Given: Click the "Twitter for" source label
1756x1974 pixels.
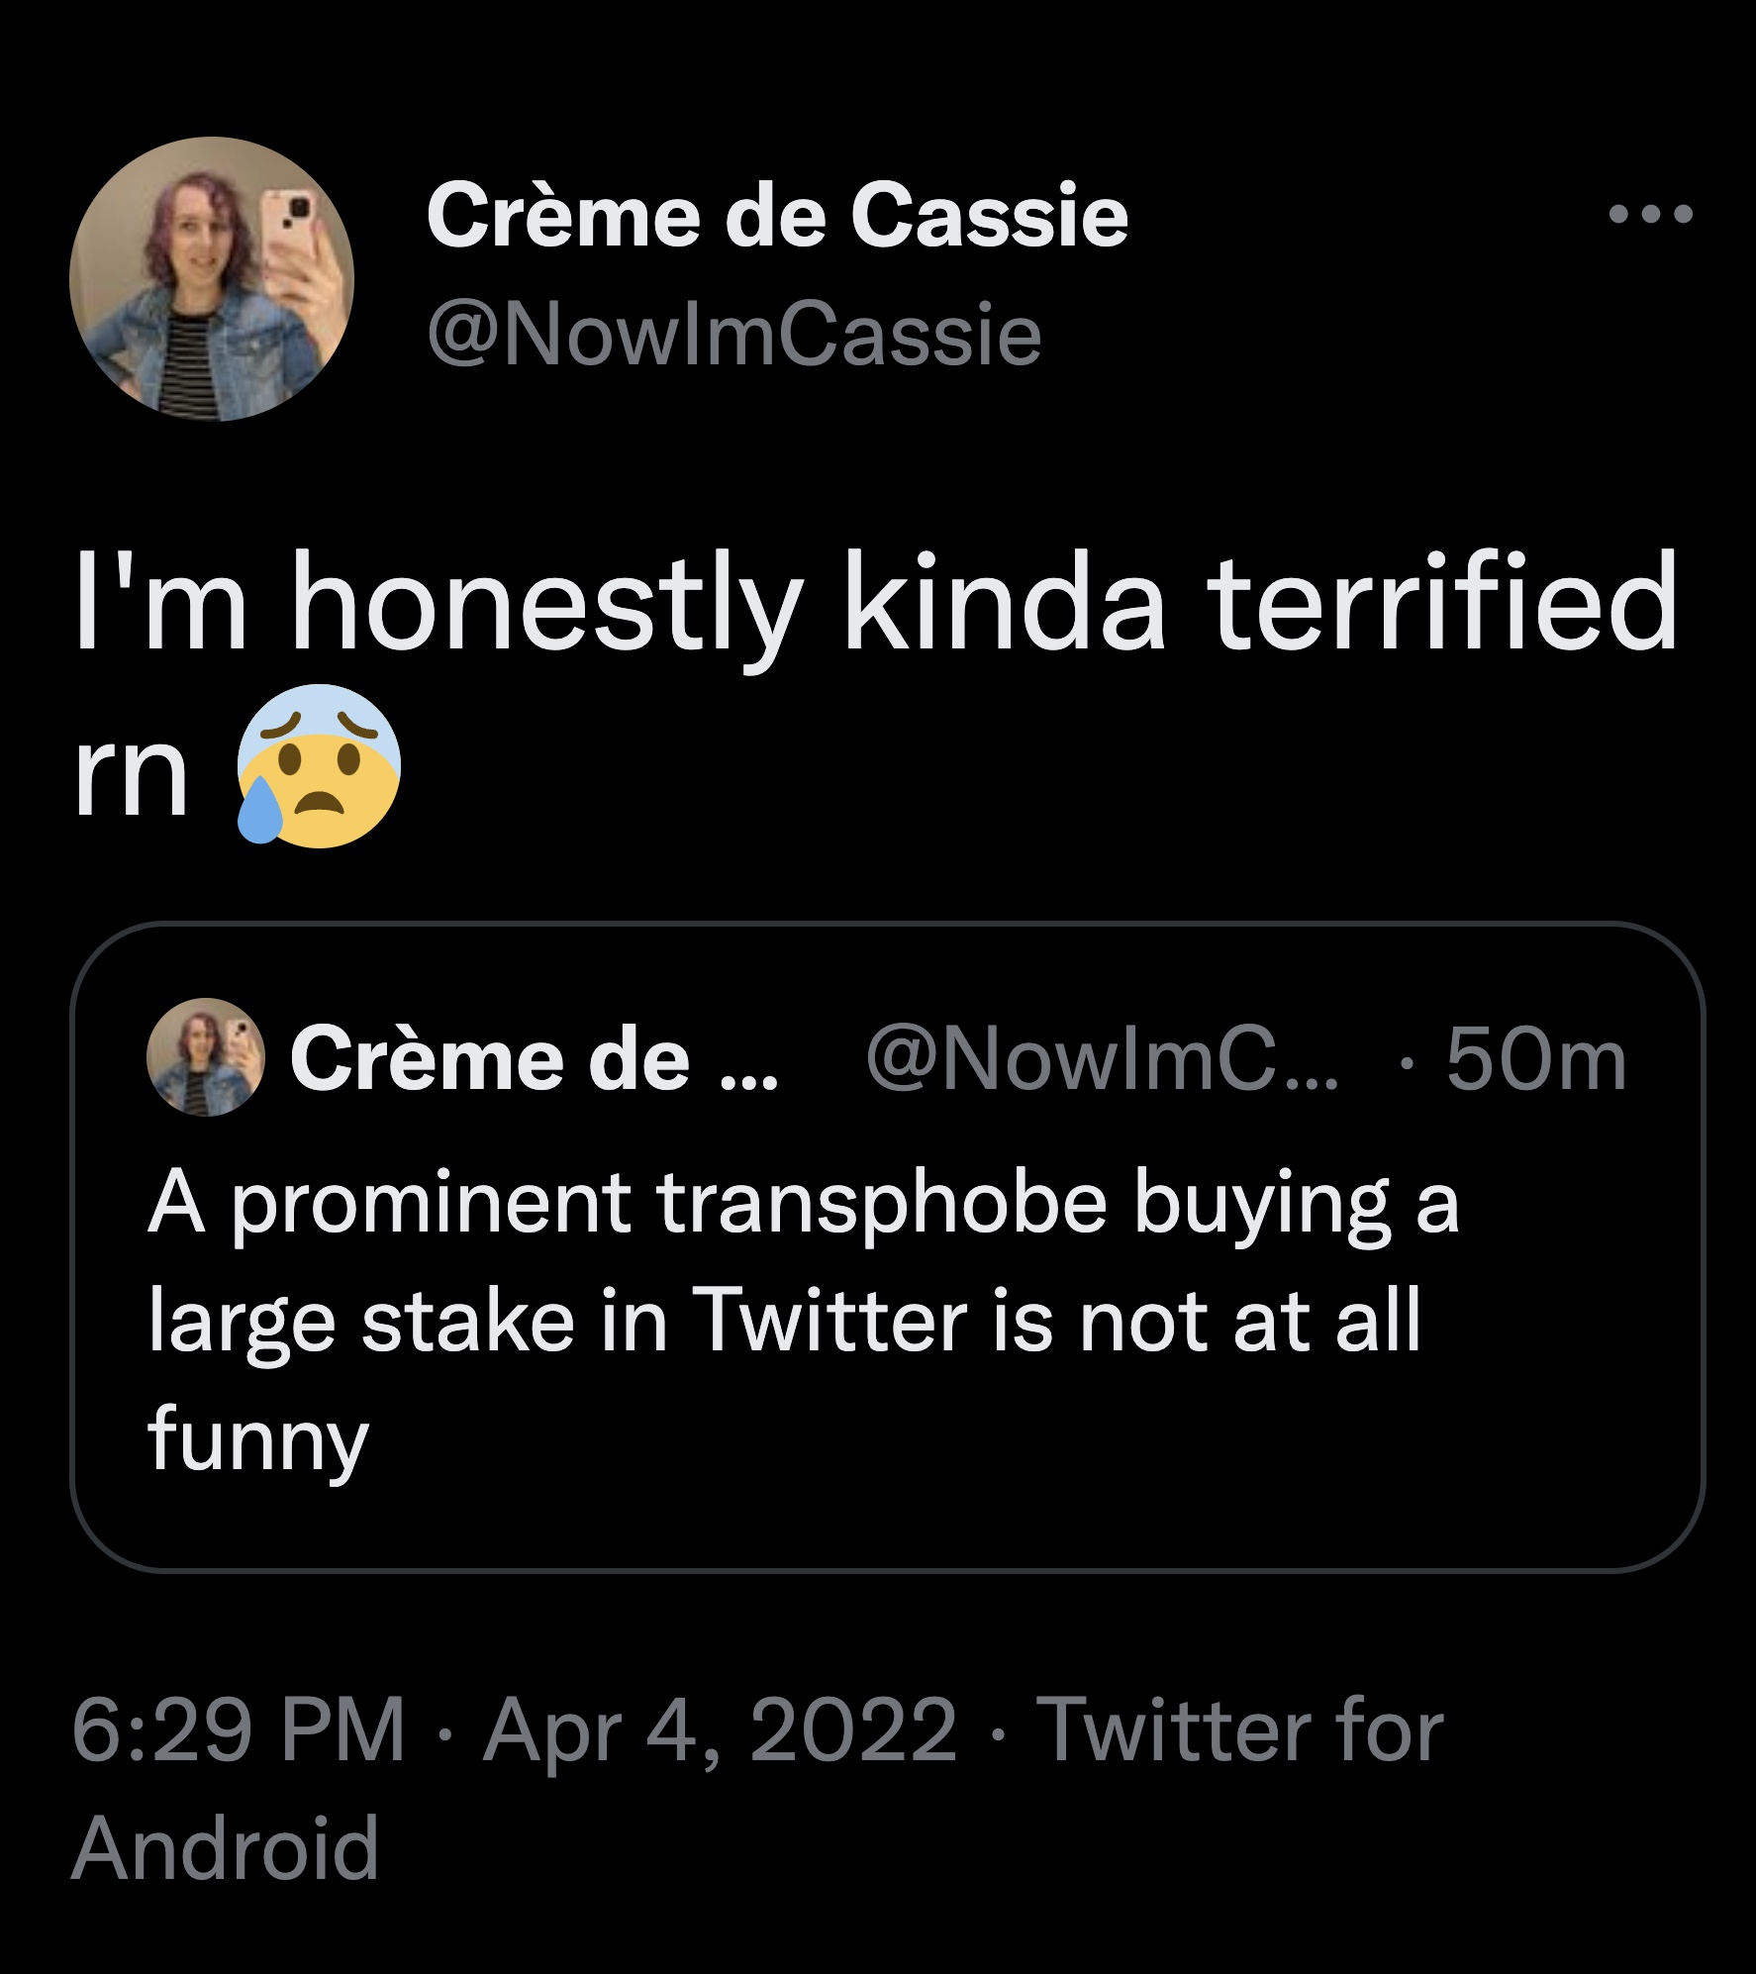Looking at the screenshot, I should 1239,1727.
